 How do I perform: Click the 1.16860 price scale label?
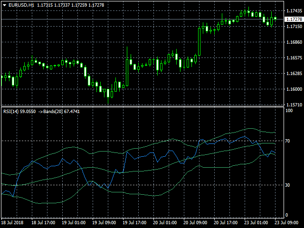pos(294,42)
